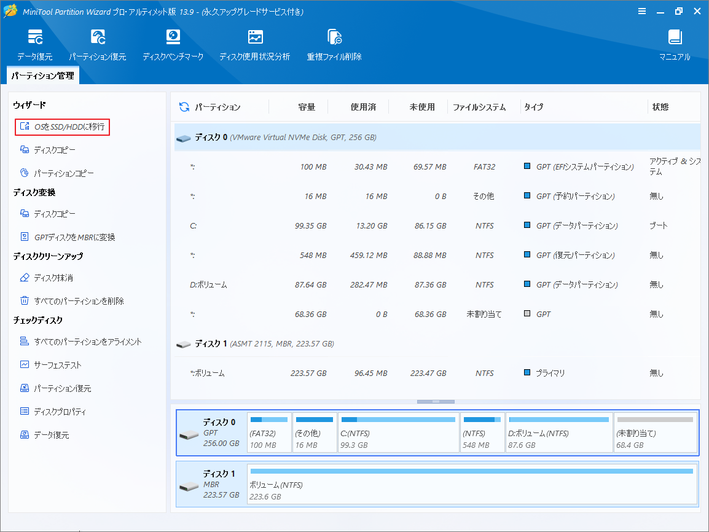Open ディスク使用状況分析 tool
709x532 pixels.
tap(255, 45)
